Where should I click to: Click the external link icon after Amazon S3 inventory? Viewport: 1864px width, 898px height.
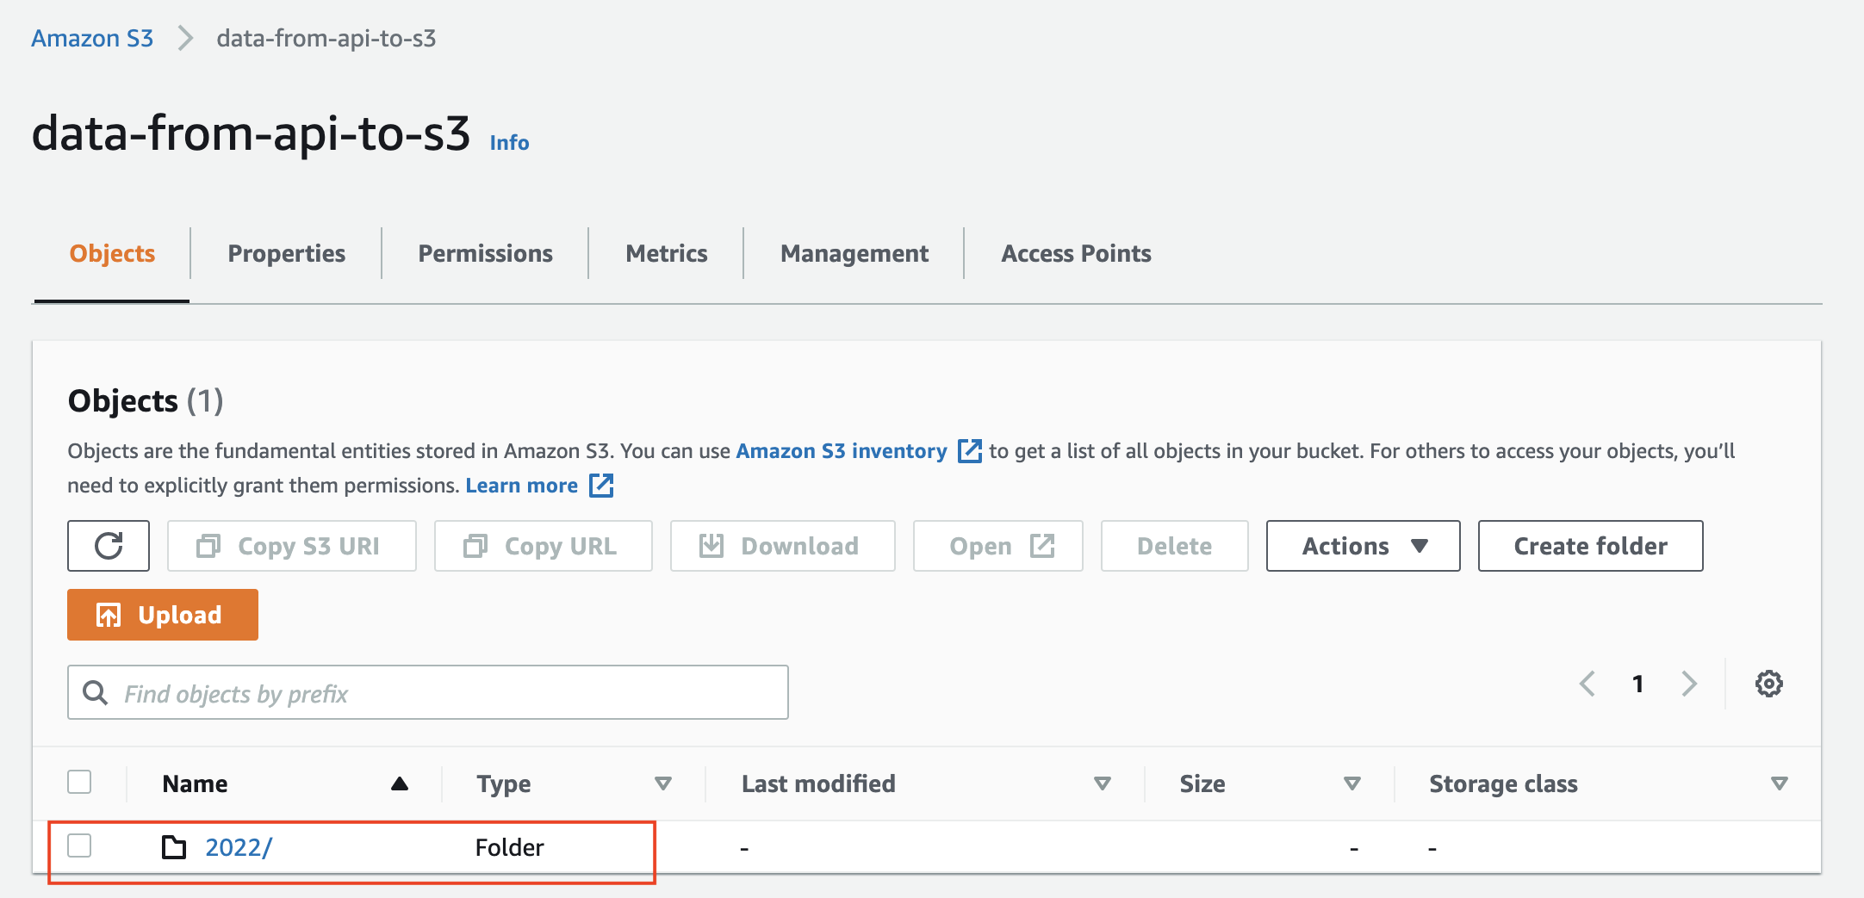pyautogui.click(x=970, y=451)
